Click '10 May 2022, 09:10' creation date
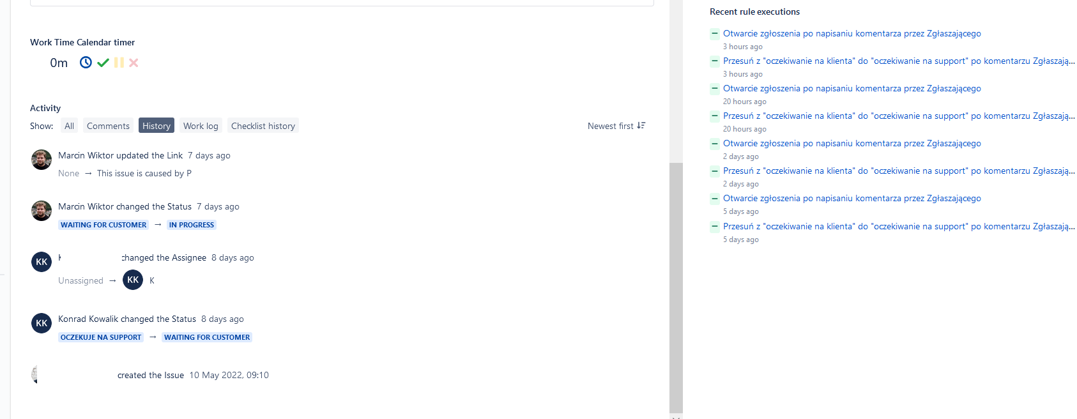Image resolution: width=1077 pixels, height=419 pixels. [229, 375]
